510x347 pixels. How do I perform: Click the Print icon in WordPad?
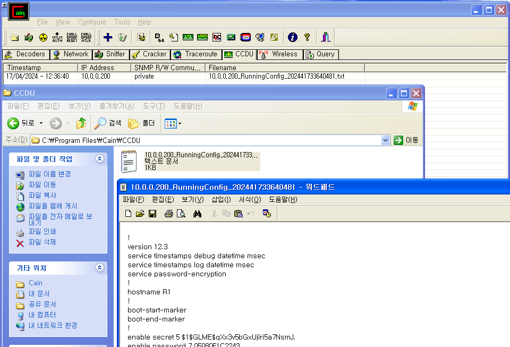(x=168, y=214)
